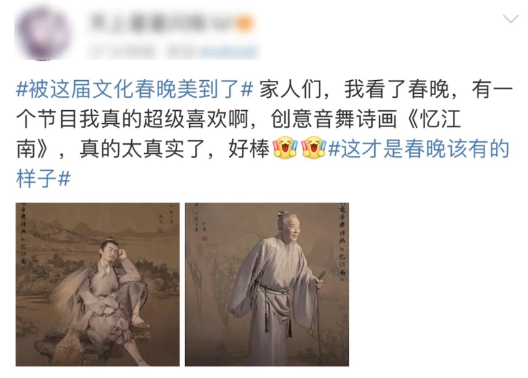Screen dimensions: 528x378
Task: Open the blurred blue source link
Action: coord(228,52)
